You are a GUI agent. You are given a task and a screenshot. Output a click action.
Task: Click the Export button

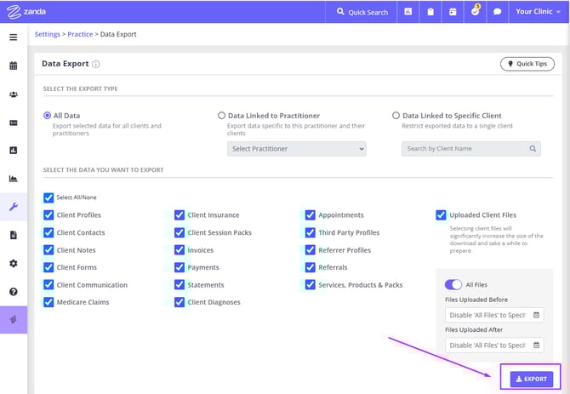(531, 379)
